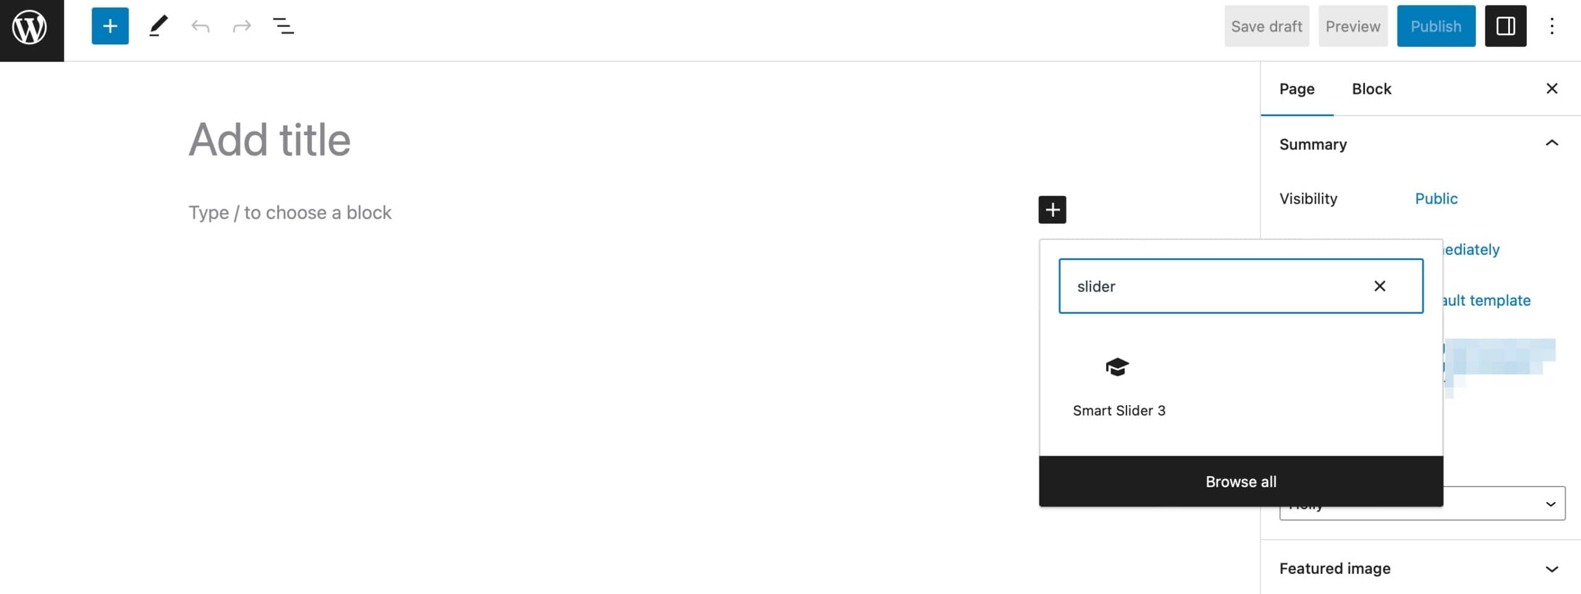Select the Page tab in the sidebar
Image resolution: width=1581 pixels, height=594 pixels.
(1296, 89)
